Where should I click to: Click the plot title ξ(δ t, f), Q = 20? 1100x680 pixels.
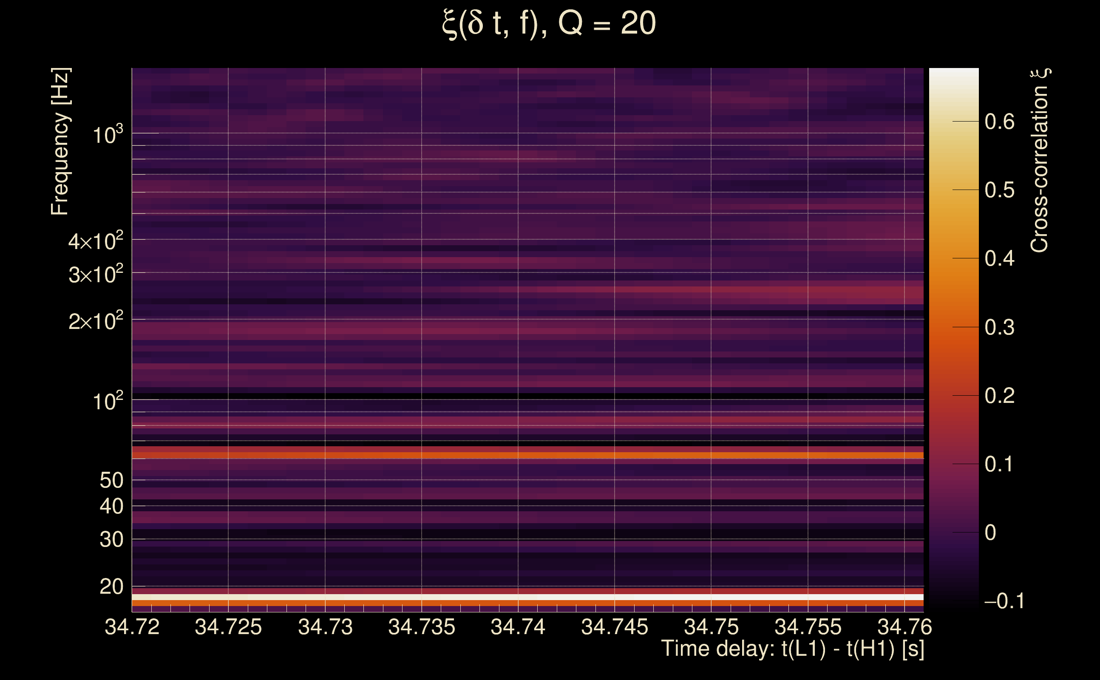pyautogui.click(x=549, y=24)
